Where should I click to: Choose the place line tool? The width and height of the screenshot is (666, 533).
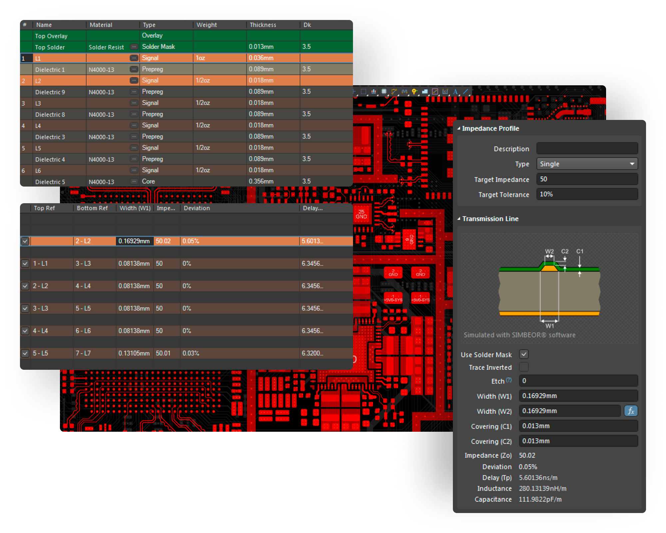466,91
